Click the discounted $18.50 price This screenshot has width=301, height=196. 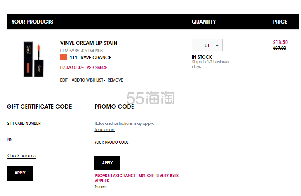click(x=280, y=42)
